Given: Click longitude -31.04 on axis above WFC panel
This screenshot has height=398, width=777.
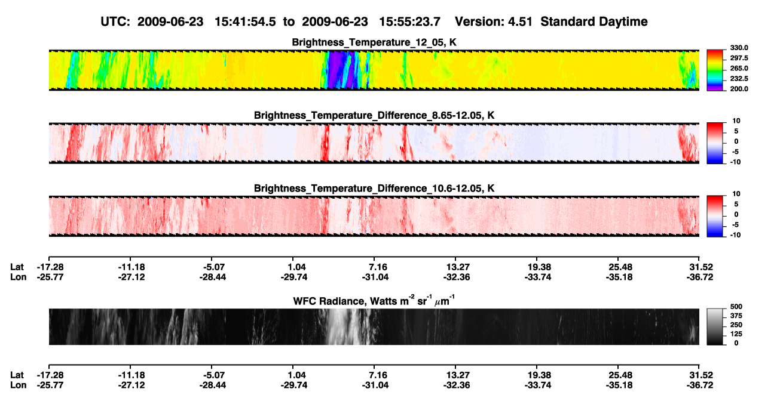Looking at the screenshot, I should pos(374,276).
